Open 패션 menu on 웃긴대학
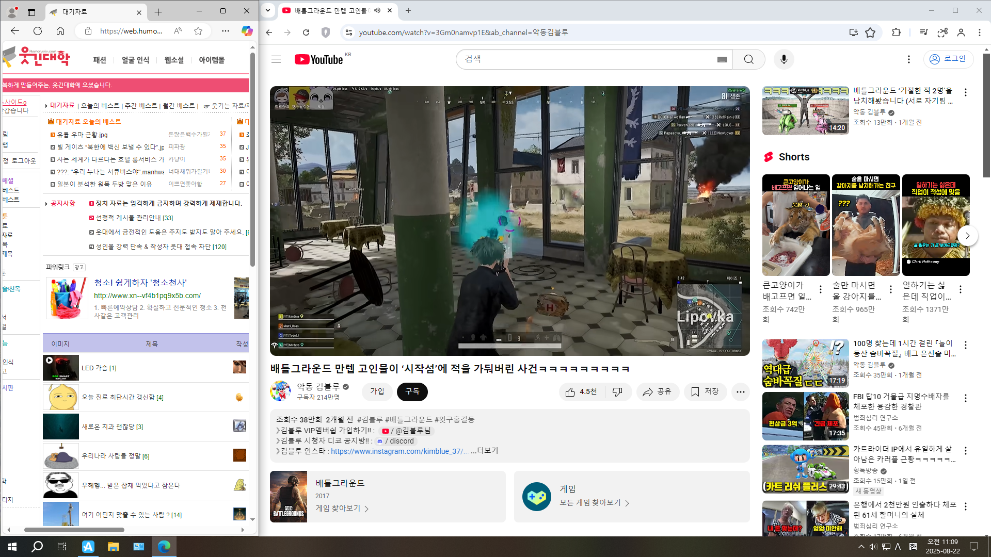Viewport: 991px width, 557px height. click(100, 60)
